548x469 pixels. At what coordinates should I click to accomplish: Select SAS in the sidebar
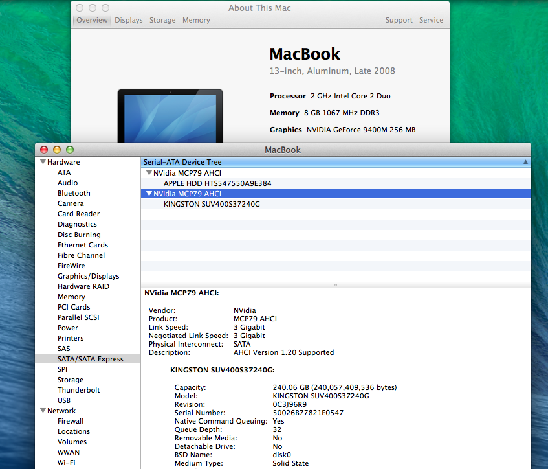coord(63,349)
